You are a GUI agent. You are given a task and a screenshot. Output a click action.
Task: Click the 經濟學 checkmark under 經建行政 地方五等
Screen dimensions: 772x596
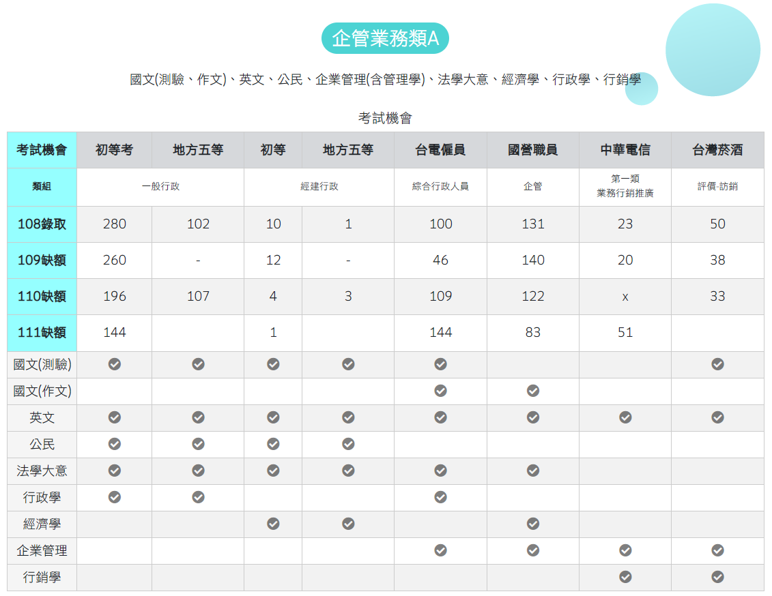point(349,524)
